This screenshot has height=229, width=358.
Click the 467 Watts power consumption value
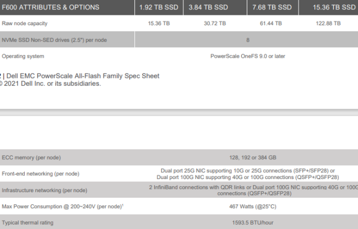coord(253,206)
